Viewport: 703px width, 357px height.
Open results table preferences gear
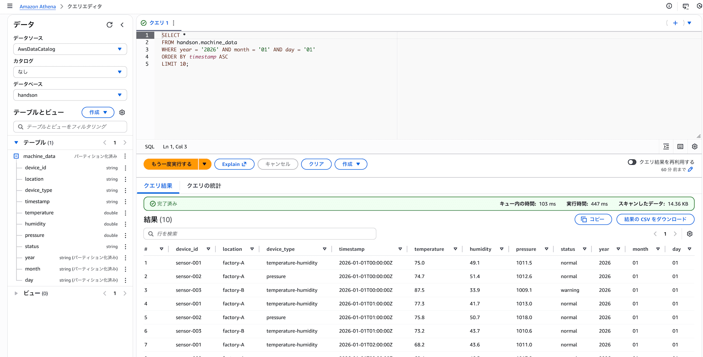click(x=690, y=234)
